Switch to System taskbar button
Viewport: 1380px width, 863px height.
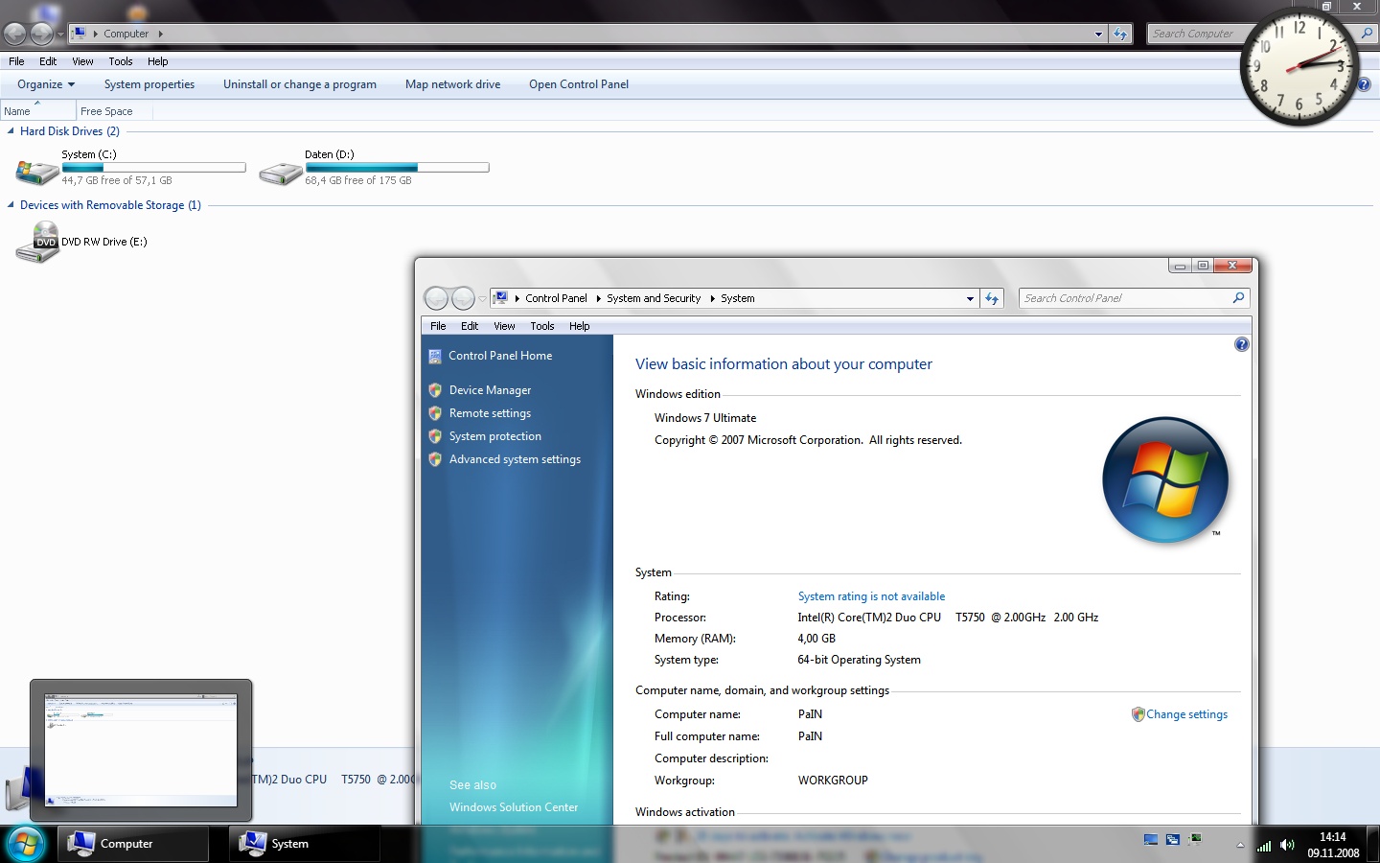tap(305, 844)
